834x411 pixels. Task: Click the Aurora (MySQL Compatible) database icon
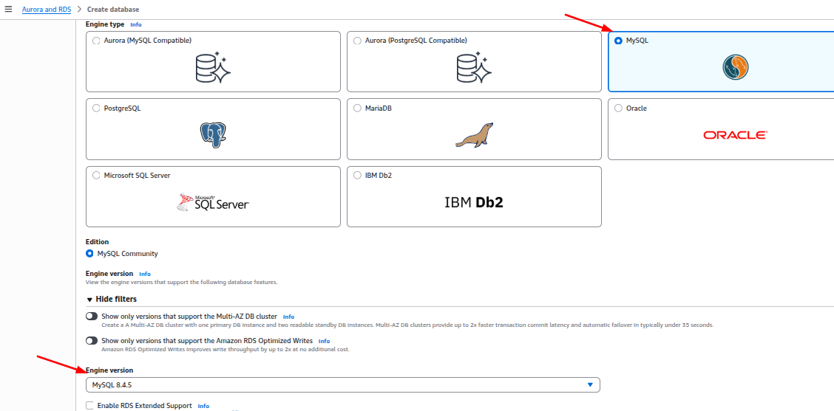click(x=213, y=67)
